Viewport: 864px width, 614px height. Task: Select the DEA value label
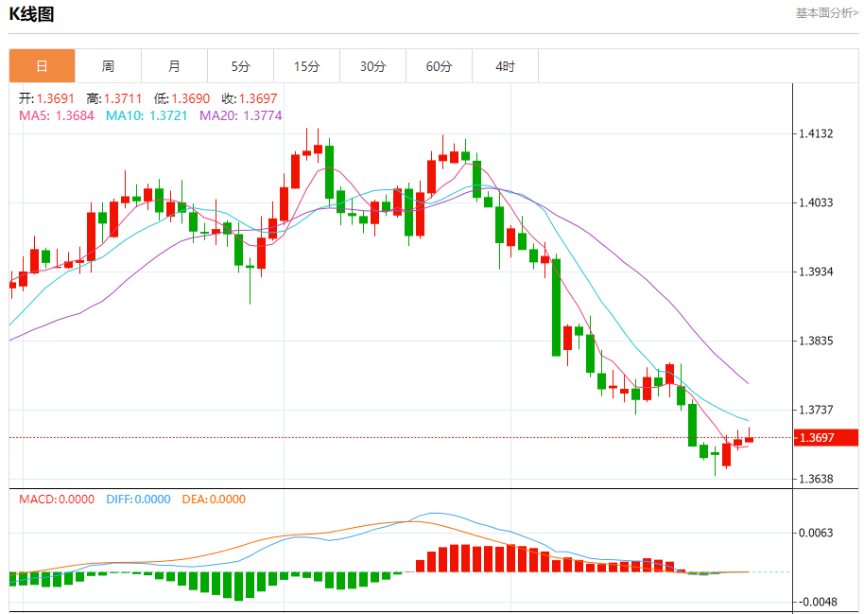click(213, 500)
